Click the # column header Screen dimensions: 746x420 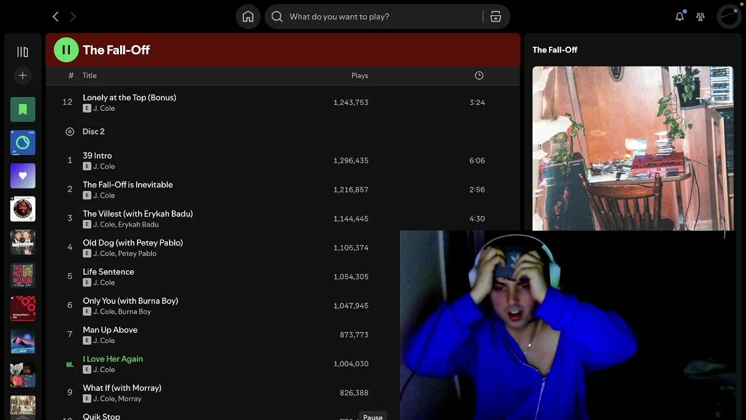coord(71,75)
